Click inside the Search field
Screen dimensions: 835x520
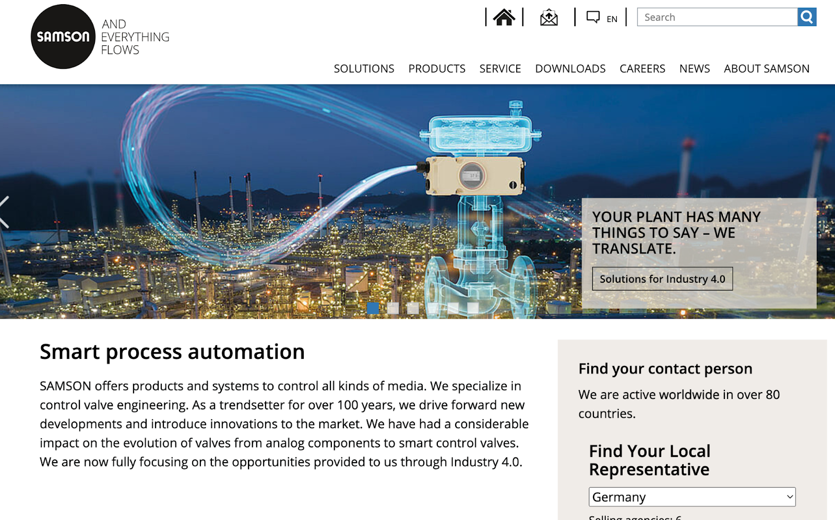717,17
